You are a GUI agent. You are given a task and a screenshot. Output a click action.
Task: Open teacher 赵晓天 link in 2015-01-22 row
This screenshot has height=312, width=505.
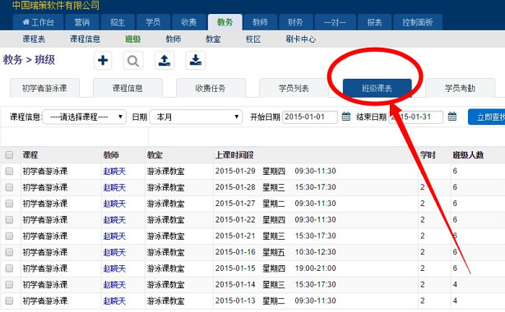[114, 220]
